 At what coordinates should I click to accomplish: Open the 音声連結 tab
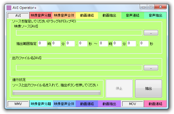point(132,15)
